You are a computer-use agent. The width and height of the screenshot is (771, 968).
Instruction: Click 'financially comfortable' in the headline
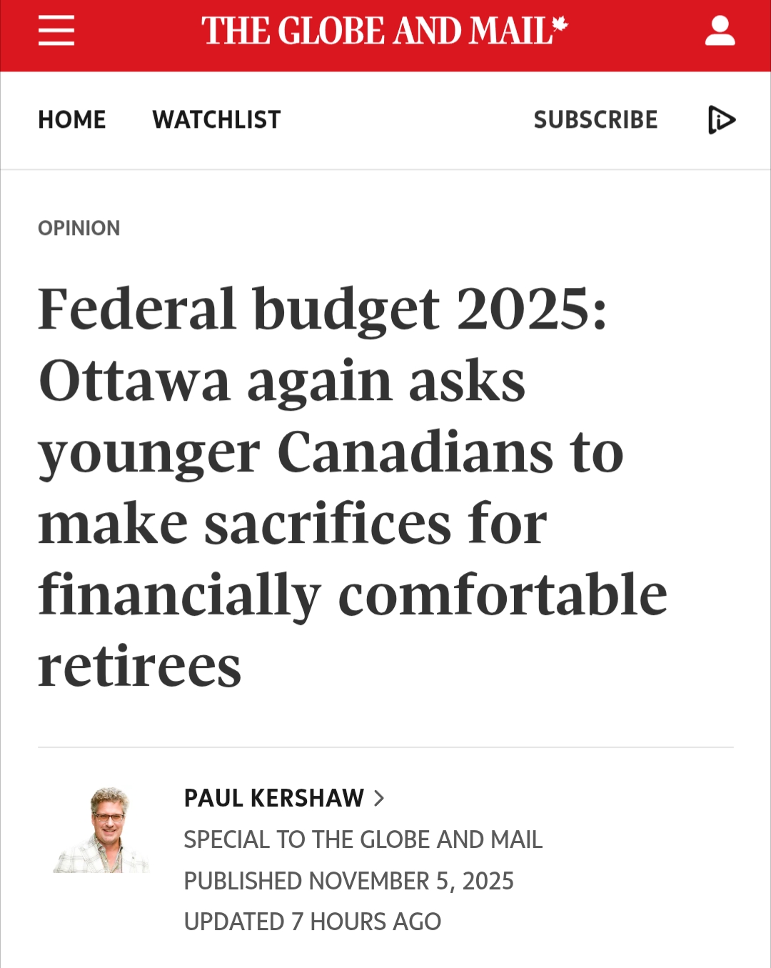[x=353, y=594]
